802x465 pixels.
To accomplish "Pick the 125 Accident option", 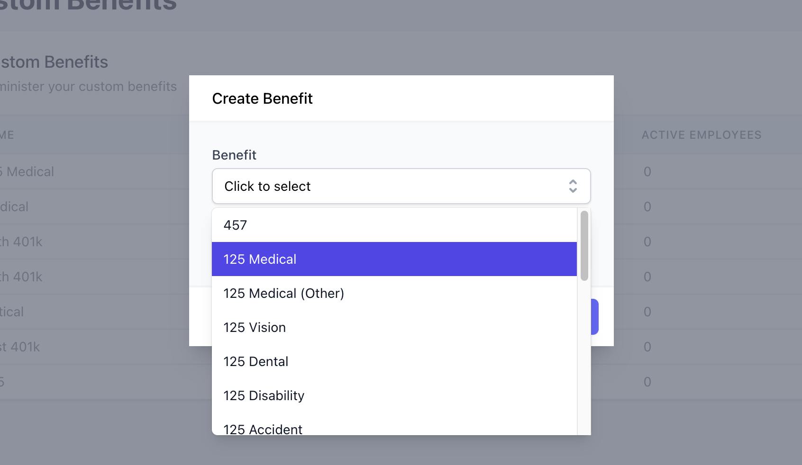I will tap(394, 429).
